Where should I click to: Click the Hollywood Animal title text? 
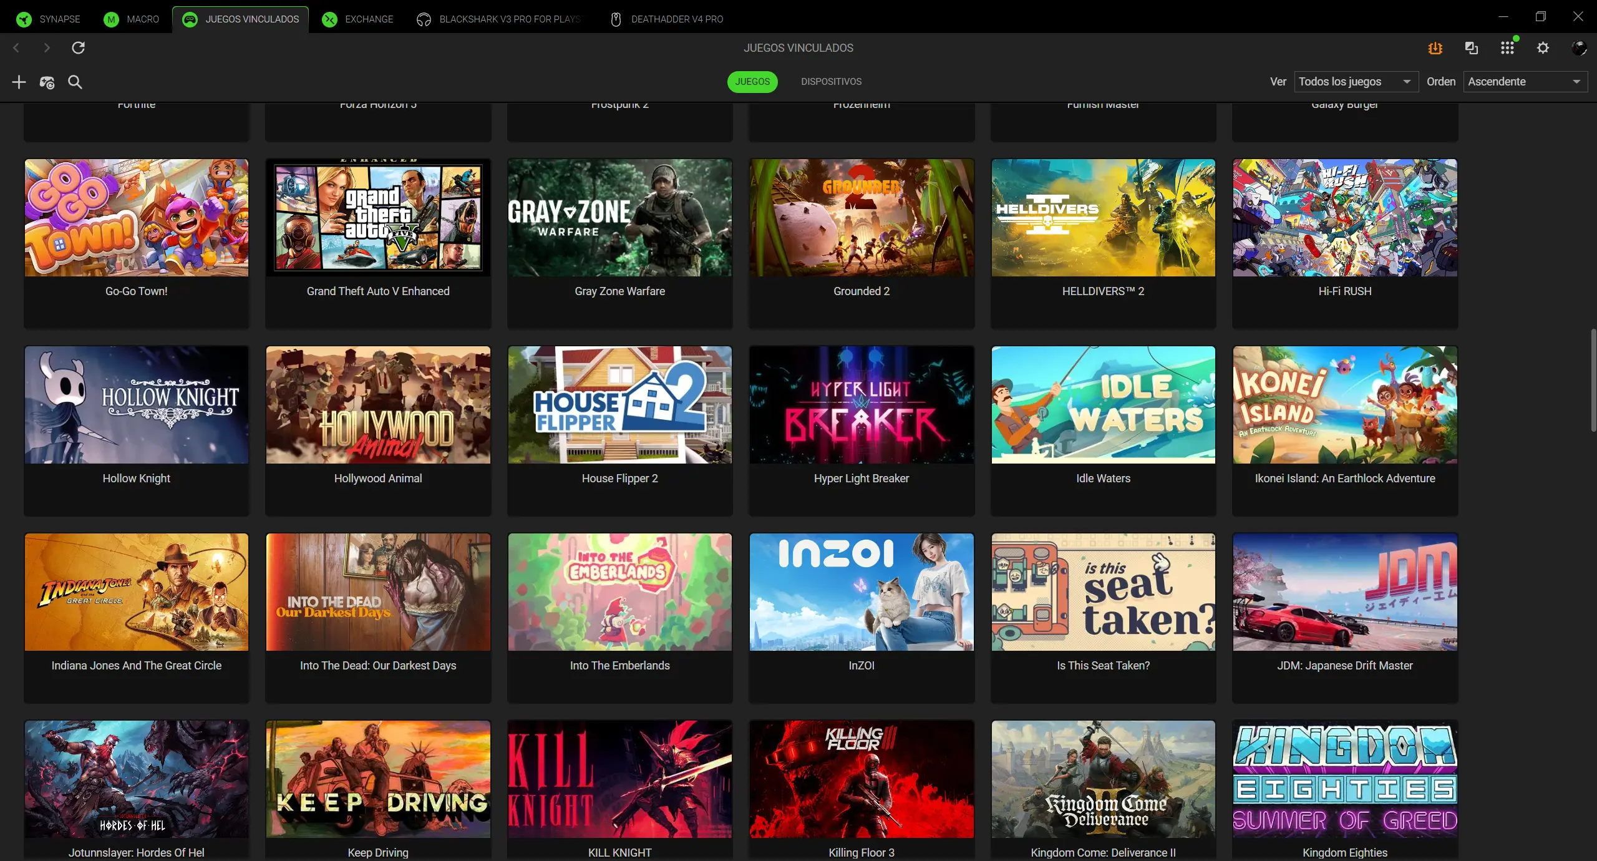[x=378, y=479]
